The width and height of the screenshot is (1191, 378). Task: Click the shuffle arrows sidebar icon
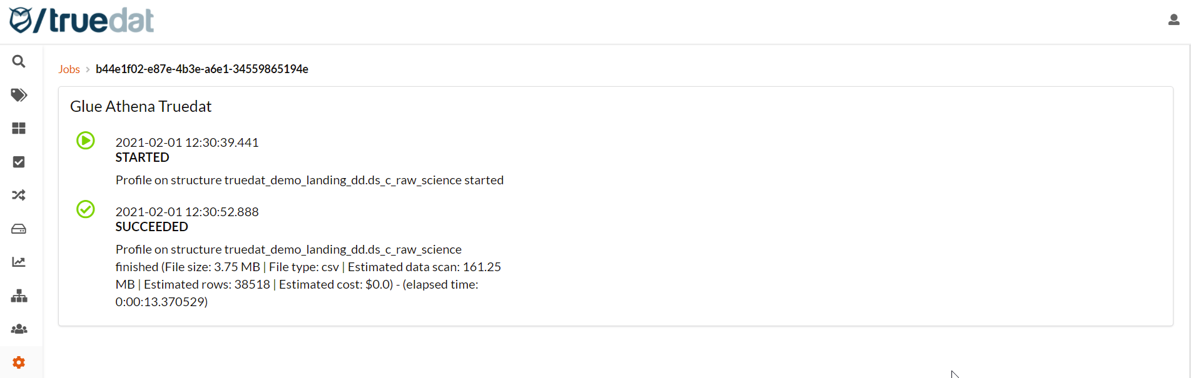[x=19, y=195]
